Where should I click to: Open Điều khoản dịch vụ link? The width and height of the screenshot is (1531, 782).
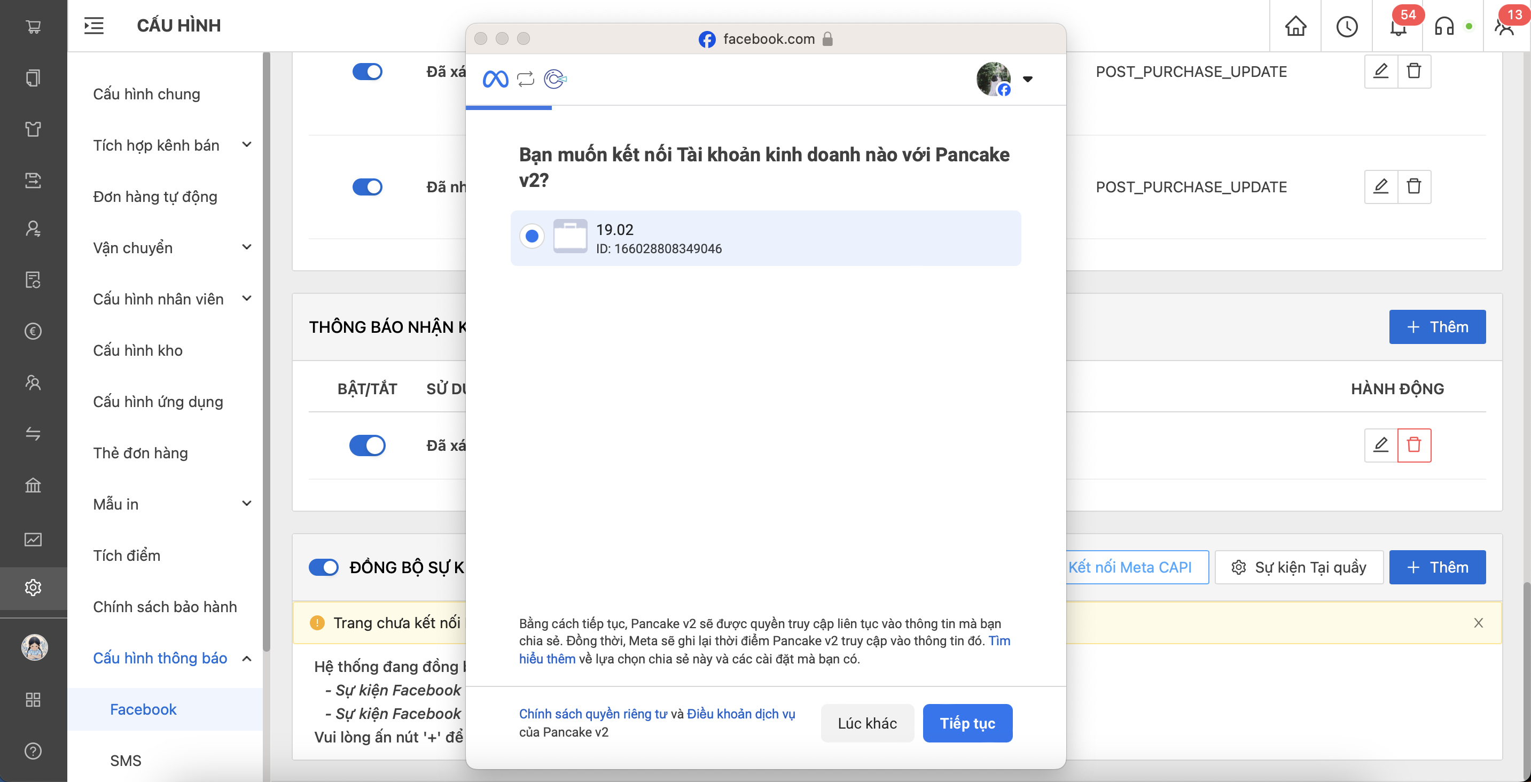pos(740,714)
